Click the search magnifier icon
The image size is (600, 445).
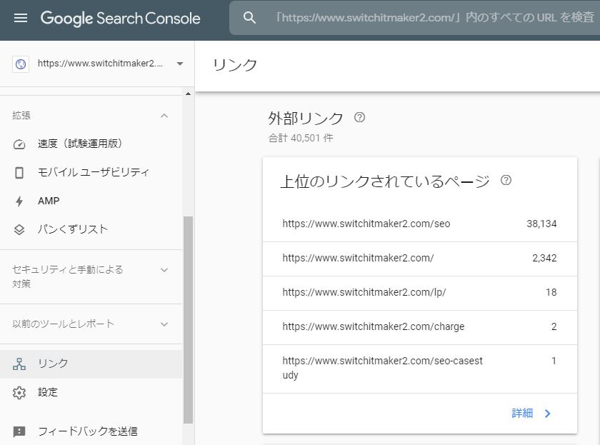(249, 18)
